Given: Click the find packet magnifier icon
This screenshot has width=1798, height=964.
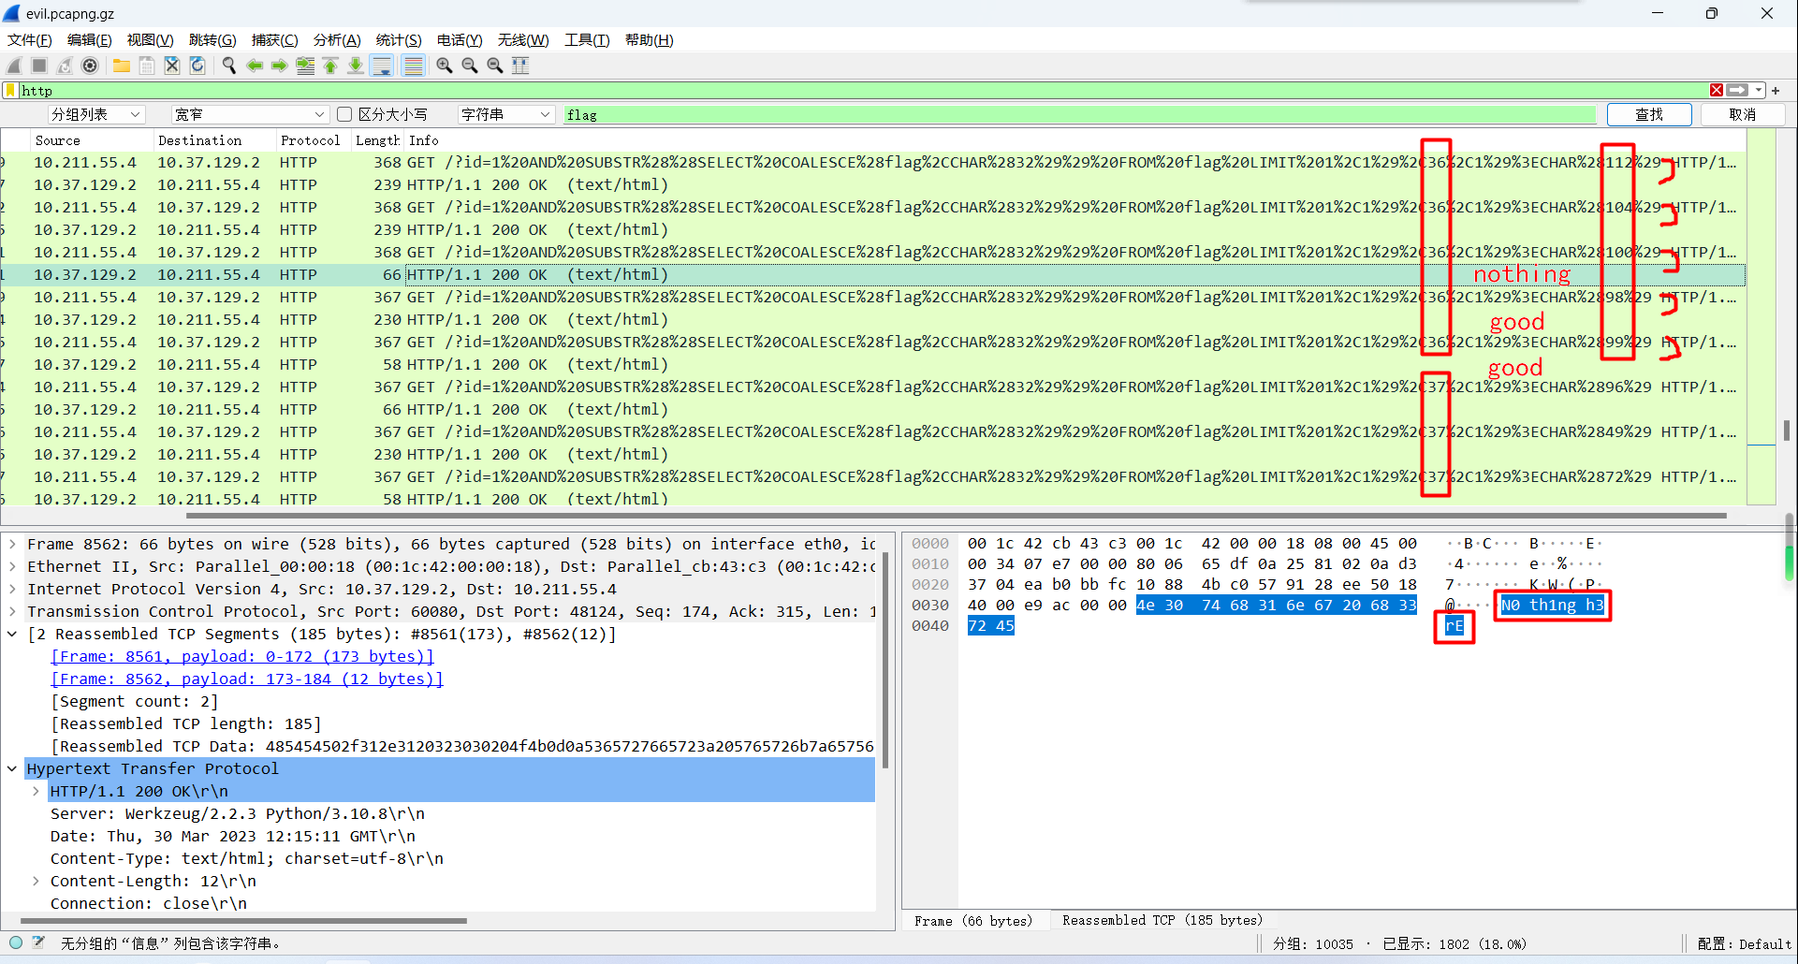Looking at the screenshot, I should point(228,66).
